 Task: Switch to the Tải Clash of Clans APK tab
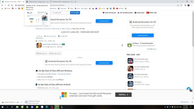tap(13, 2)
